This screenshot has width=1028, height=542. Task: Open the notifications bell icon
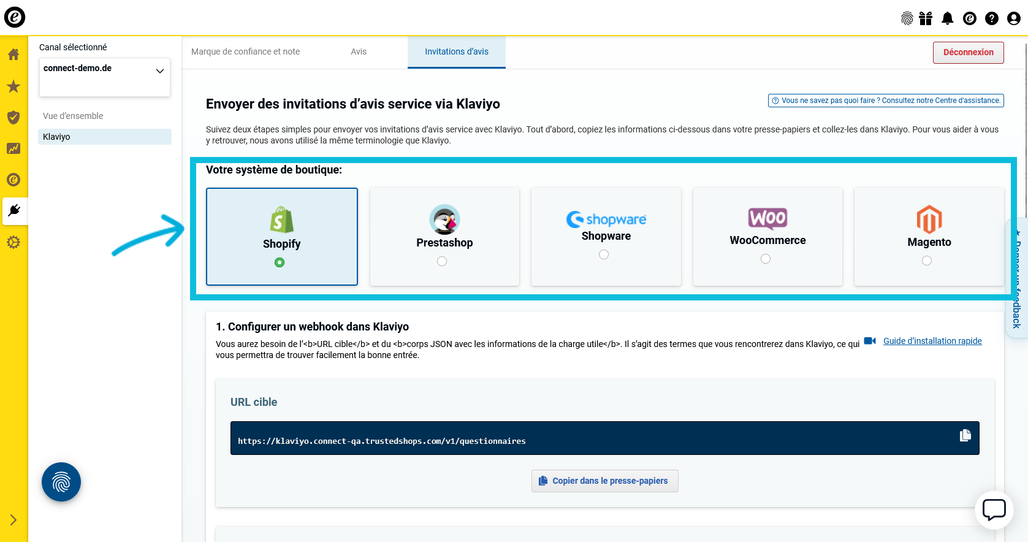click(x=948, y=18)
